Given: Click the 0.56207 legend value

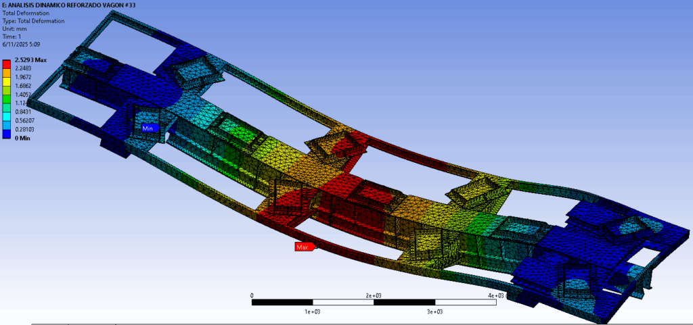Looking at the screenshot, I should tap(25, 120).
